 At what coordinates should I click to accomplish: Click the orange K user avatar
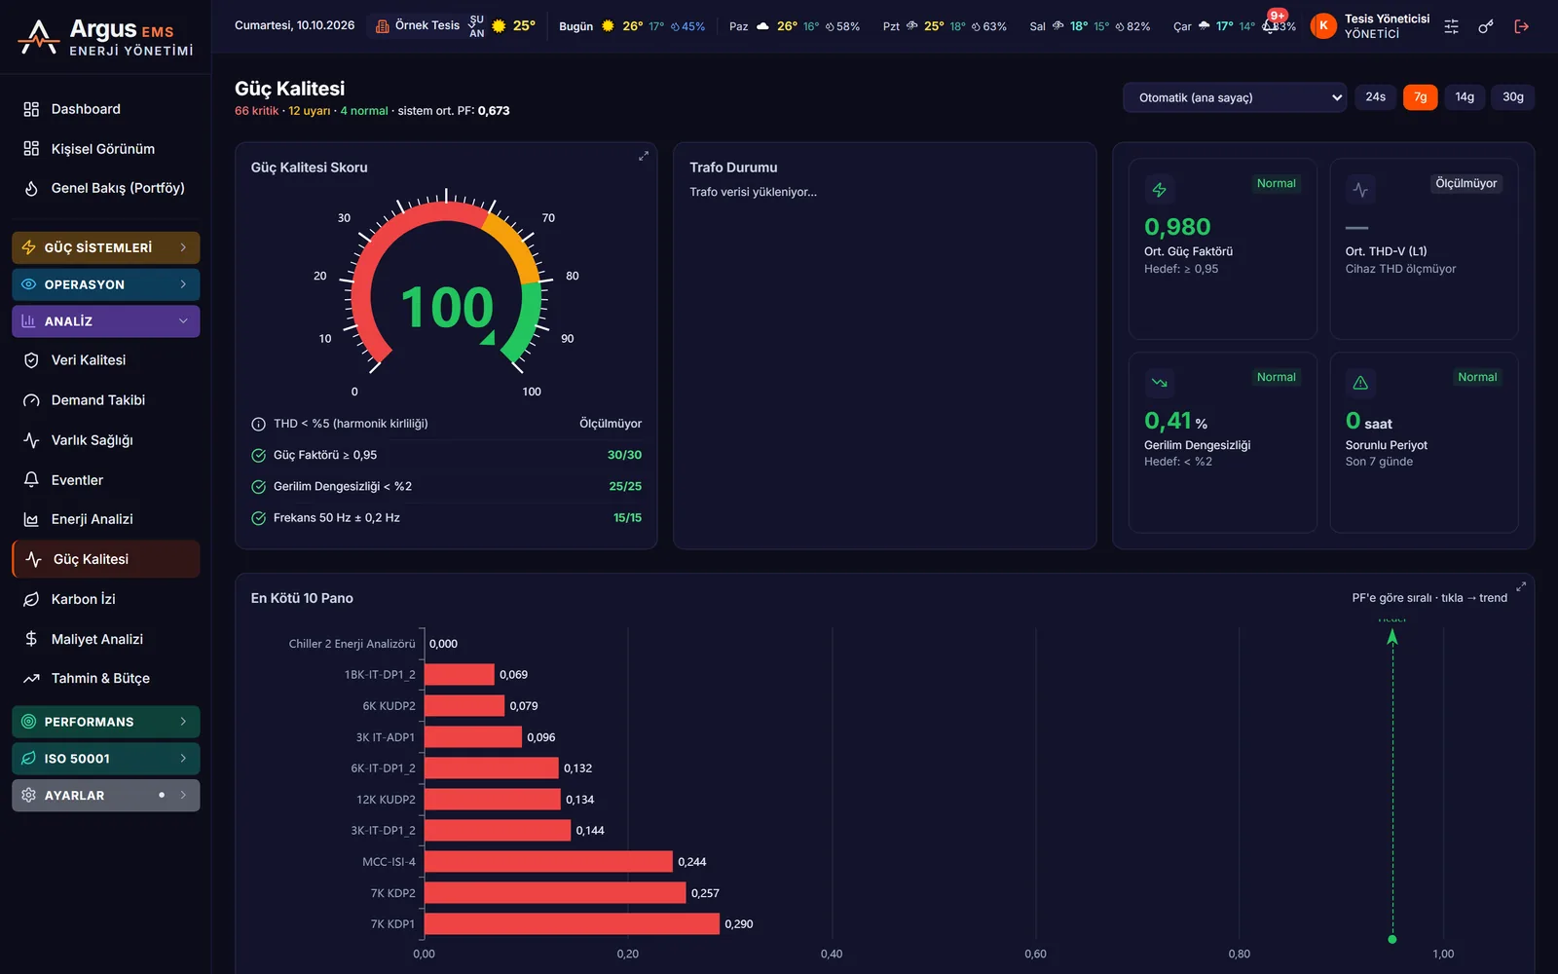point(1322,26)
